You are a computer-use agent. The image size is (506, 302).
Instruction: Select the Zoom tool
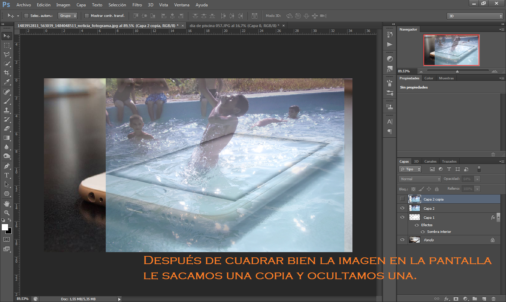pyautogui.click(x=7, y=213)
